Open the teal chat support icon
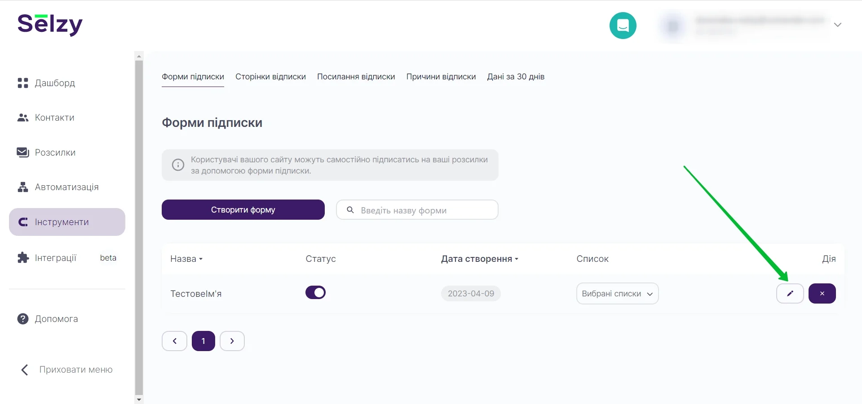Viewport: 862px width, 404px height. 623,26
